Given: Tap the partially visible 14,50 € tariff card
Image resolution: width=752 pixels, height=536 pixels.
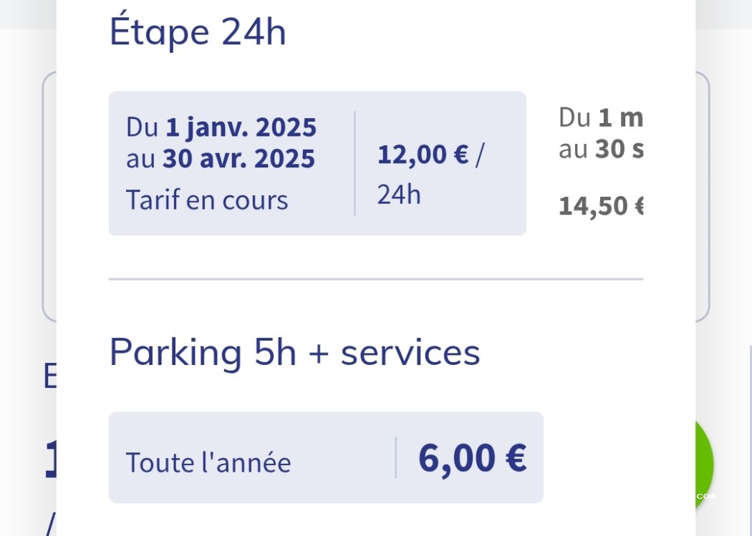Looking at the screenshot, I should [x=600, y=163].
